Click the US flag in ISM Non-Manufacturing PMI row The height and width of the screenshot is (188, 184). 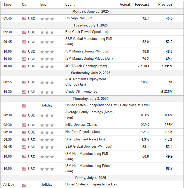coord(24,157)
